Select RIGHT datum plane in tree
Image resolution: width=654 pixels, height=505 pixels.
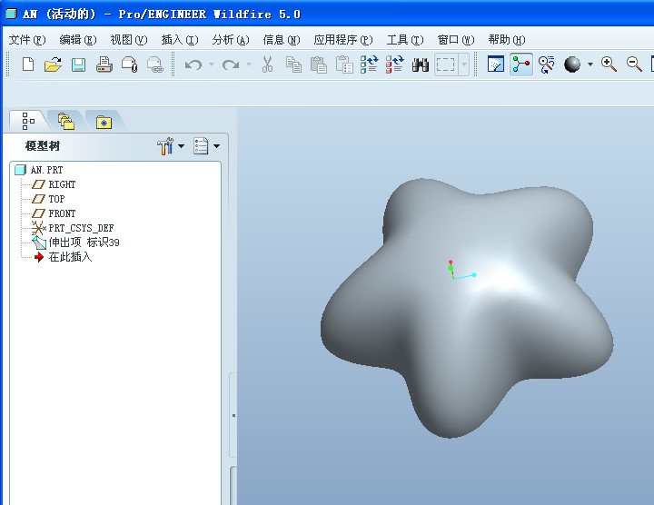62,184
